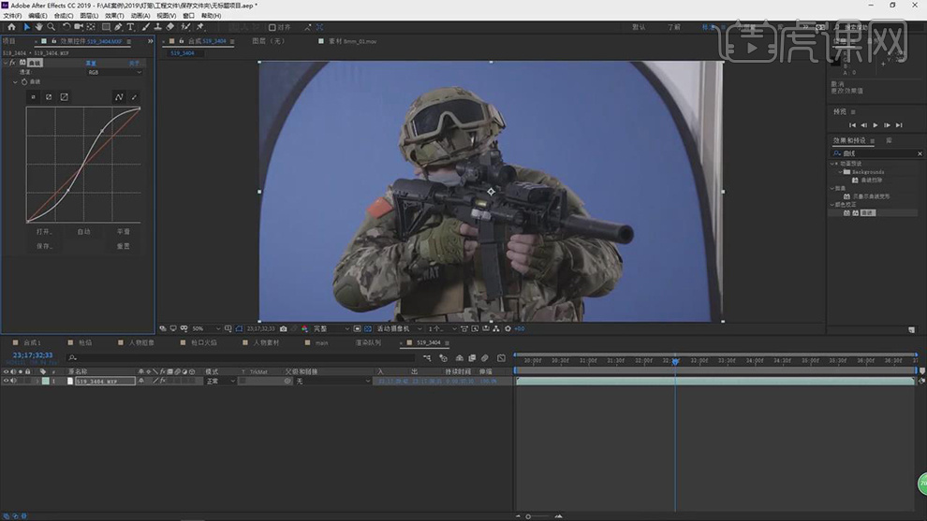Open the 效果(T) menu
The image size is (927, 521).
113,16
